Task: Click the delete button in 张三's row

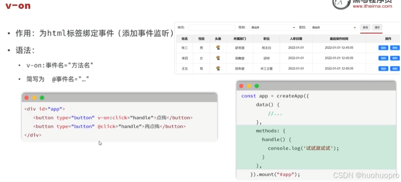Action: [x=395, y=48]
